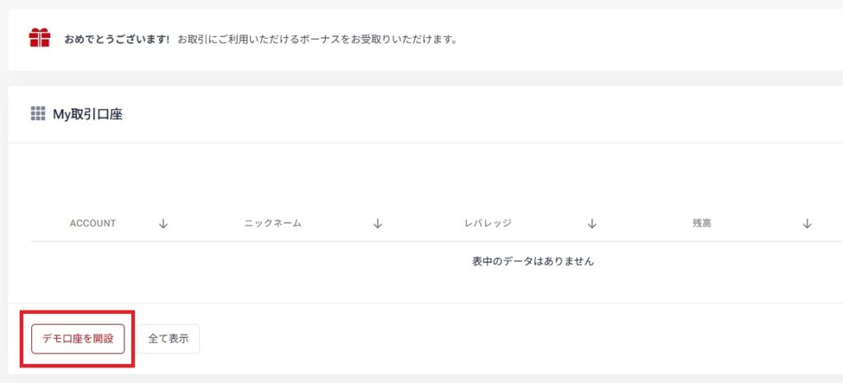The width and height of the screenshot is (843, 383).
Task: Sort by 残高 using its arrow
Action: 808,224
